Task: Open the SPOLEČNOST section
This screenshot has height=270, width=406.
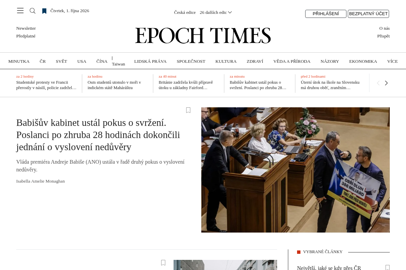Action: 191,61
